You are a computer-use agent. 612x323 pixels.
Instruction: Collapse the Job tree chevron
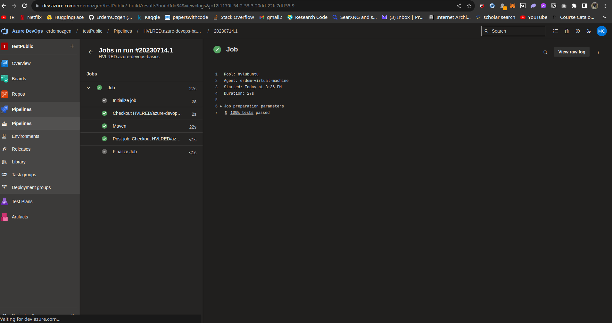pyautogui.click(x=88, y=88)
